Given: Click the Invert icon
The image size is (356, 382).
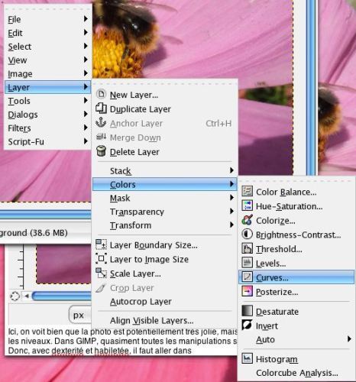Looking at the screenshot, I should (x=247, y=325).
